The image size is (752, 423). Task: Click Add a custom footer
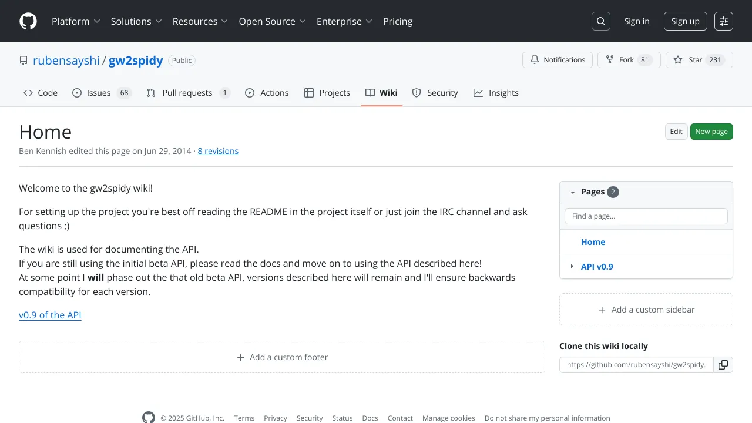pyautogui.click(x=282, y=357)
